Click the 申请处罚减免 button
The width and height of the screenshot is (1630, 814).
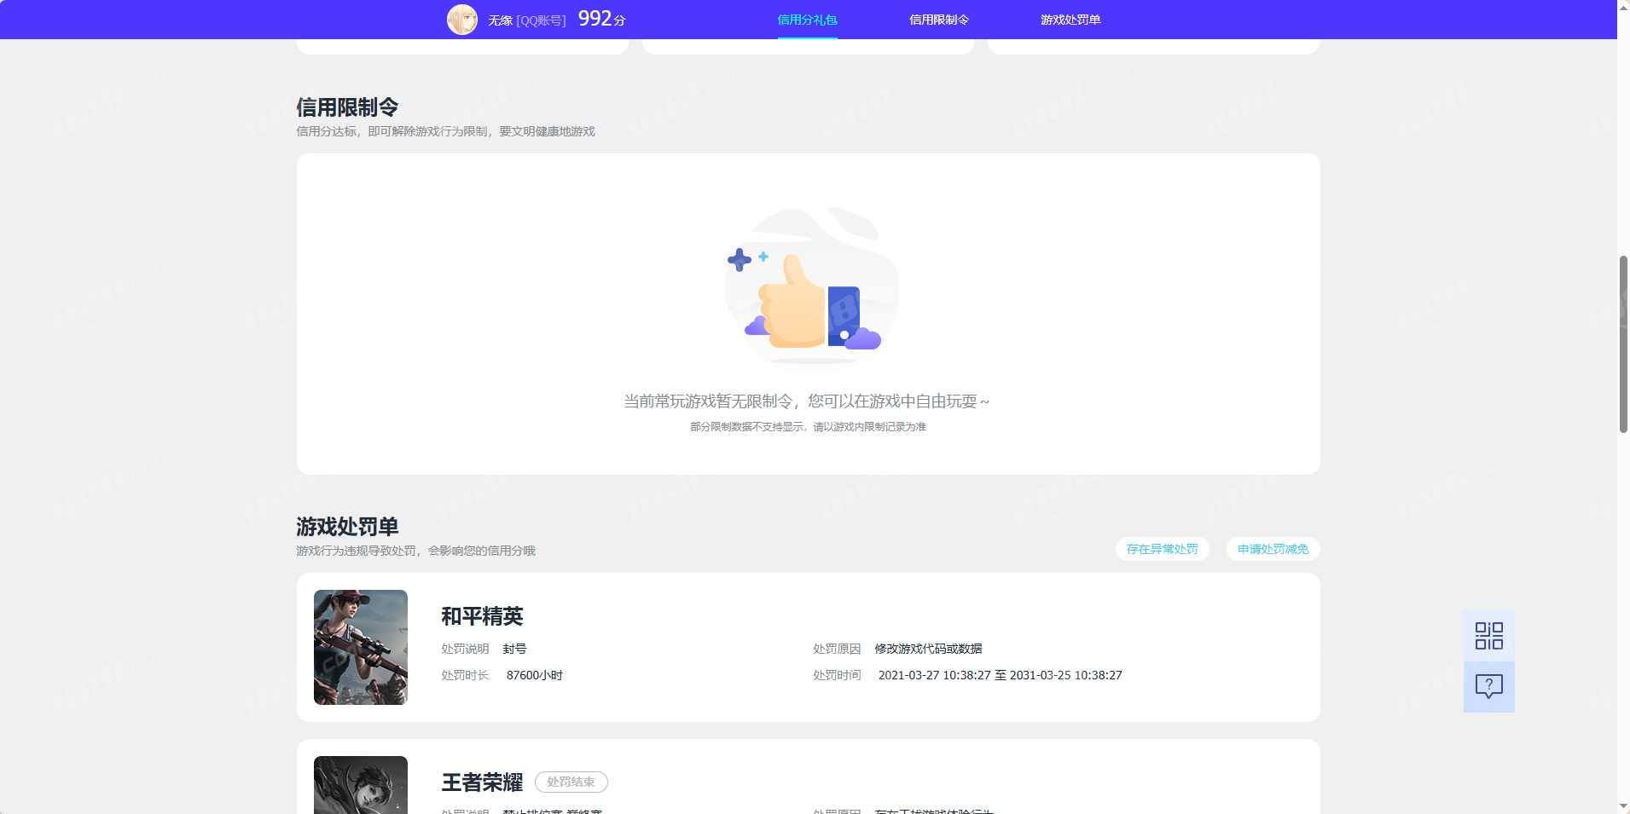[x=1273, y=549]
